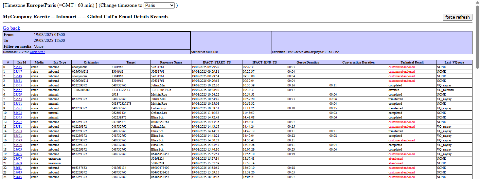The height and width of the screenshot is (179, 480).
Task: Open interaction 55611 details
Action: coord(18,168)
